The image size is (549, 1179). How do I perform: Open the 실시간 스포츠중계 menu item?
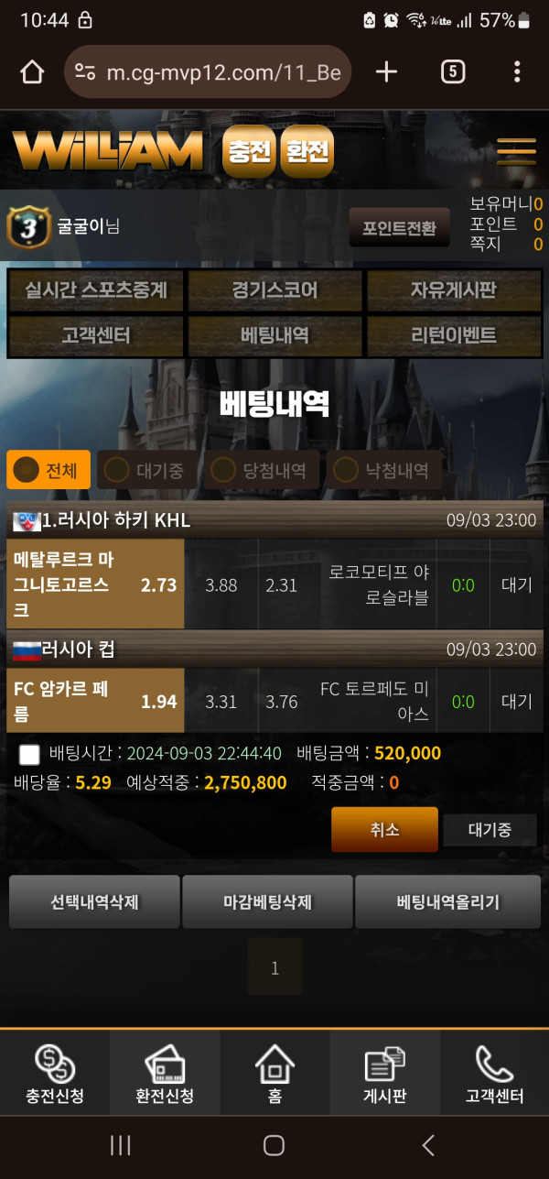pos(96,290)
